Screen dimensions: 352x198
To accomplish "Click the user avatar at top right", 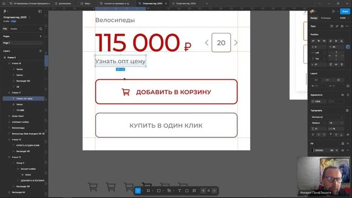I will point(312,11).
